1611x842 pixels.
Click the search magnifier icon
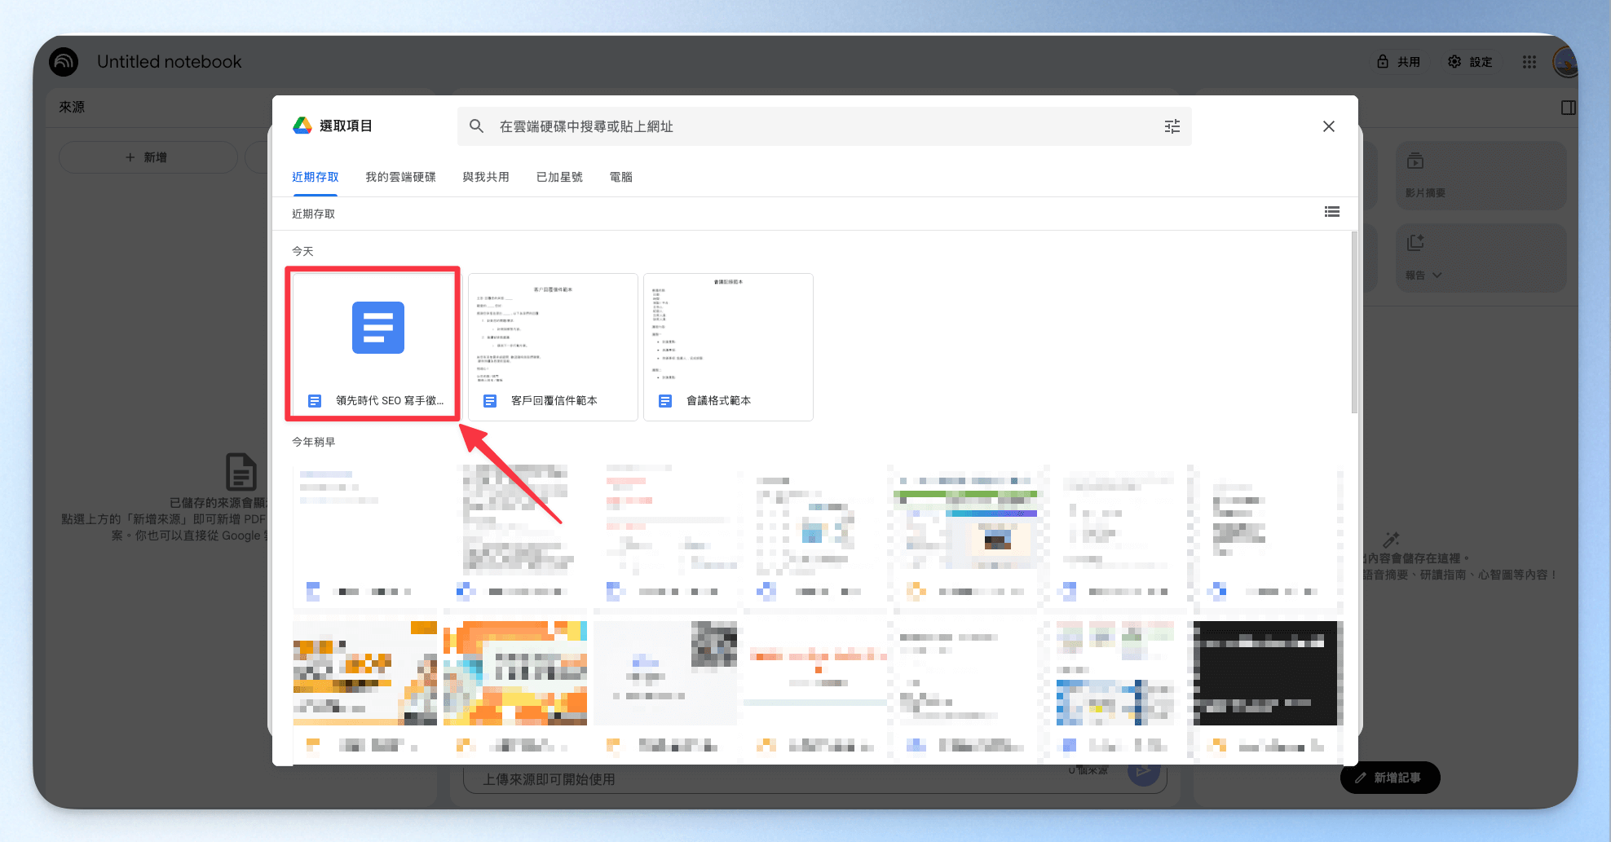(477, 126)
